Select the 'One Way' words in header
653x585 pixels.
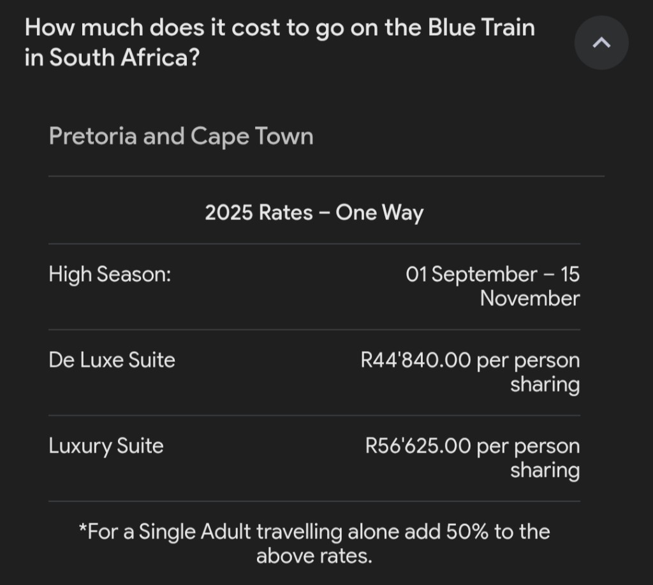click(379, 213)
